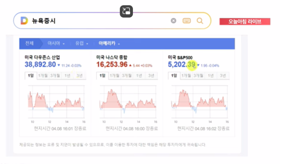The image size is (283, 164).
Task: Select 1개월 tab in Nasdaq chart
Action: click(x=115, y=76)
